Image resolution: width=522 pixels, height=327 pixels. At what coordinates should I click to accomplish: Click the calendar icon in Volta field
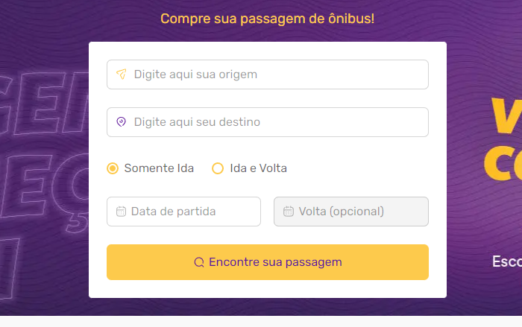tap(289, 212)
